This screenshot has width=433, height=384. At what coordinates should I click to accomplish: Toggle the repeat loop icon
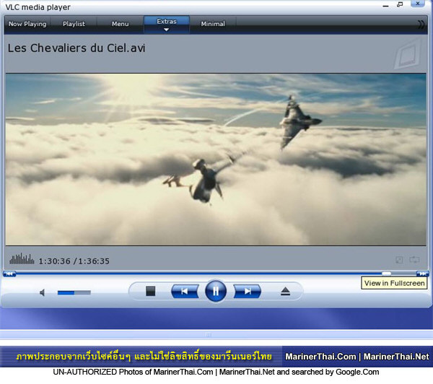tap(414, 259)
